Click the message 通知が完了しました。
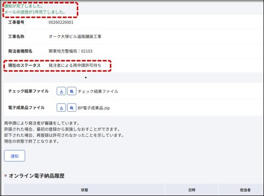The width and height of the screenshot is (264, 196). (x=23, y=6)
